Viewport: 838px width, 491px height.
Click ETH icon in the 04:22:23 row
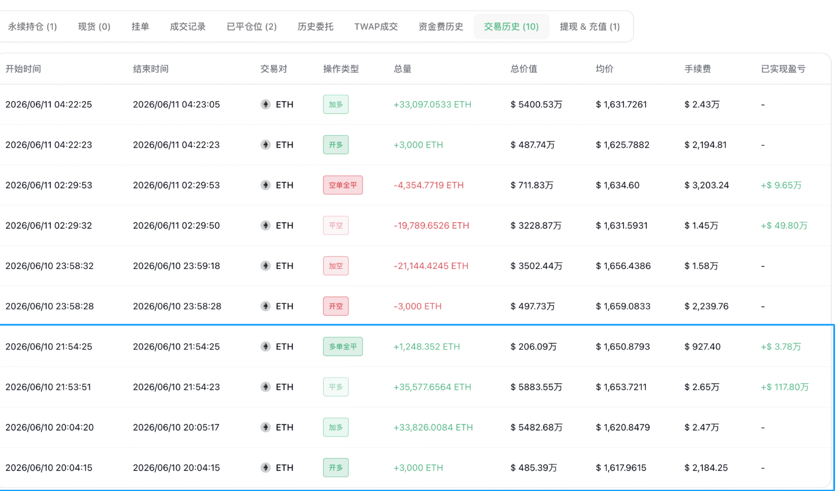[x=266, y=145]
